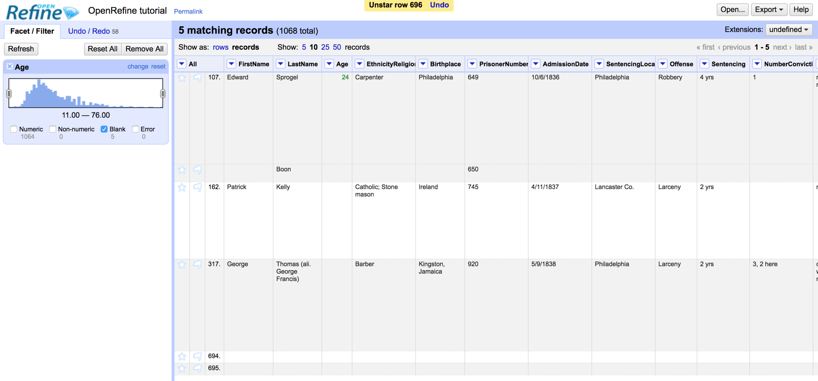Viewport: 818px width, 381px height.
Task: Open the LastName column dropdown menu
Action: (x=280, y=64)
